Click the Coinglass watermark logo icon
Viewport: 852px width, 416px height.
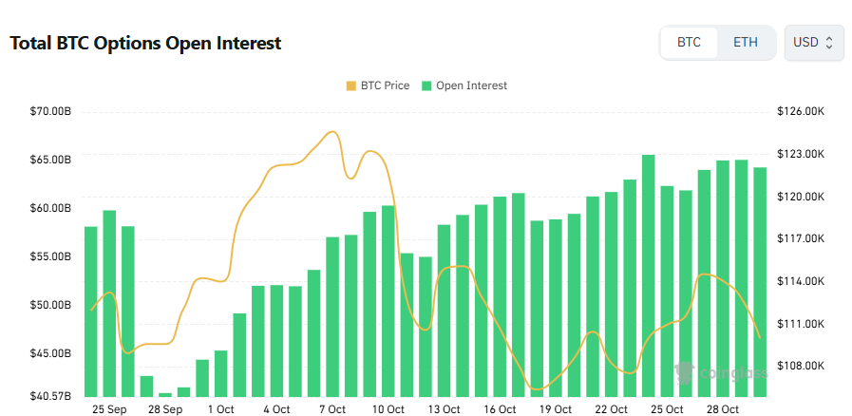[x=682, y=373]
